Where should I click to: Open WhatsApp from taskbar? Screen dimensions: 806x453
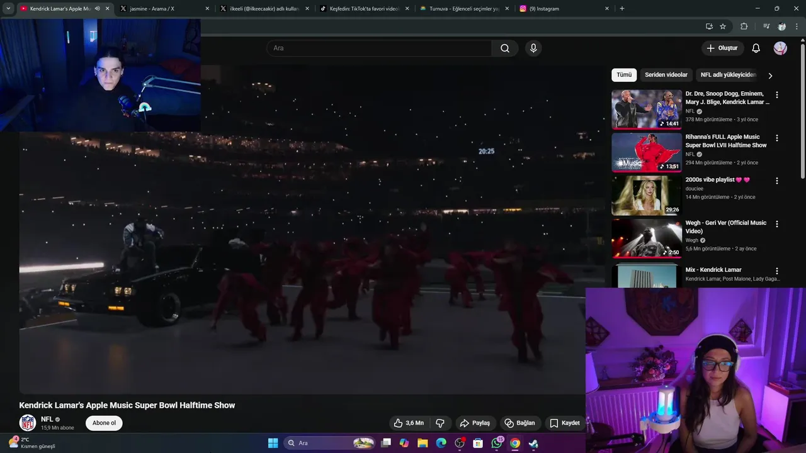point(497,443)
